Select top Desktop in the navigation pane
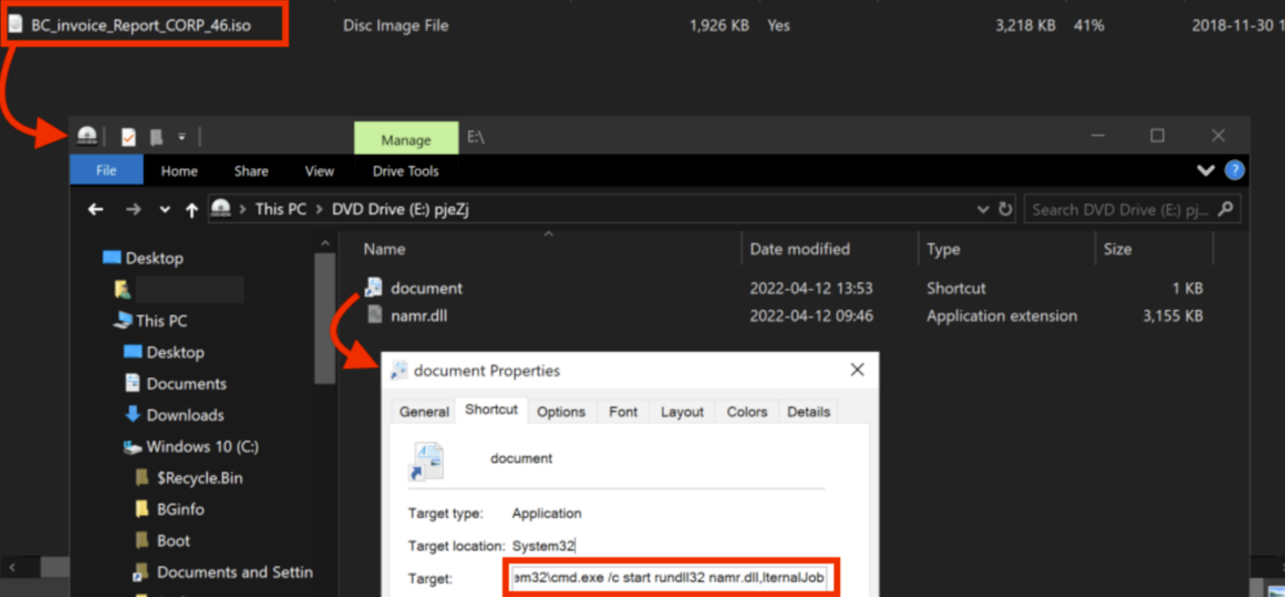 [x=143, y=258]
